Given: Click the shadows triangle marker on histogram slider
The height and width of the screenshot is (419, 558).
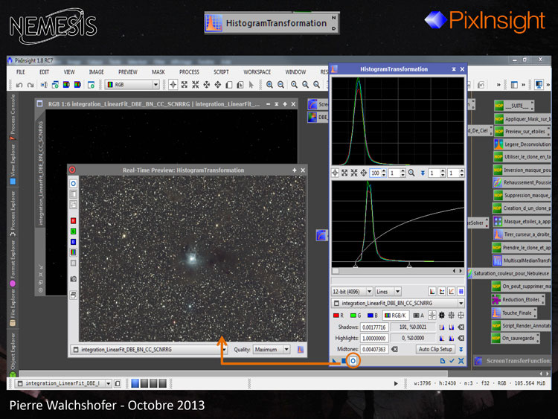Looking at the screenshot, I should click(x=355, y=265).
